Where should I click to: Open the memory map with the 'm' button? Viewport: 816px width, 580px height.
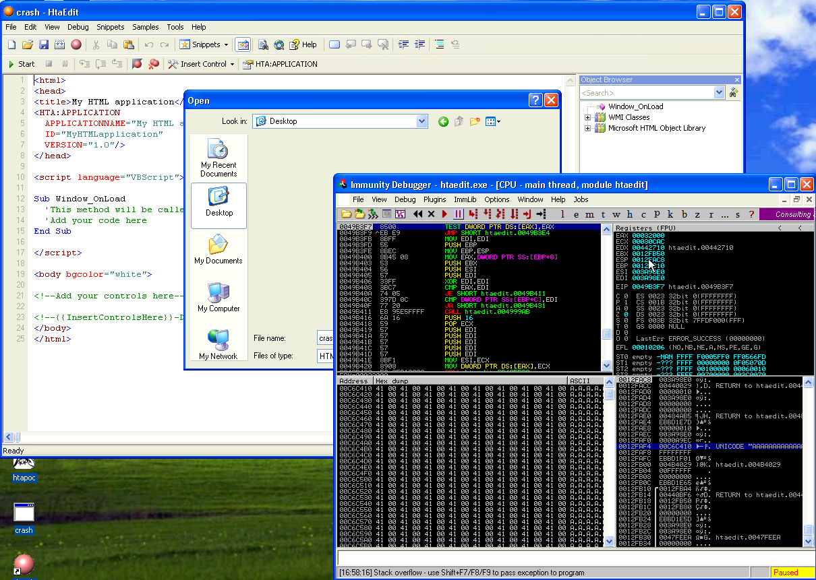(x=589, y=214)
